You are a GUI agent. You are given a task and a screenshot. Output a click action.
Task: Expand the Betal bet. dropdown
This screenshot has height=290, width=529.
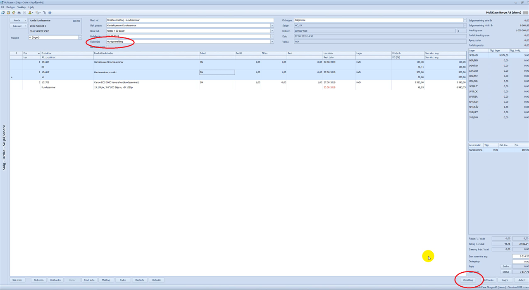(272, 31)
